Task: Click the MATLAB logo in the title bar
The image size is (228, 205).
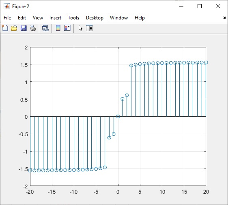Action: point(7,6)
